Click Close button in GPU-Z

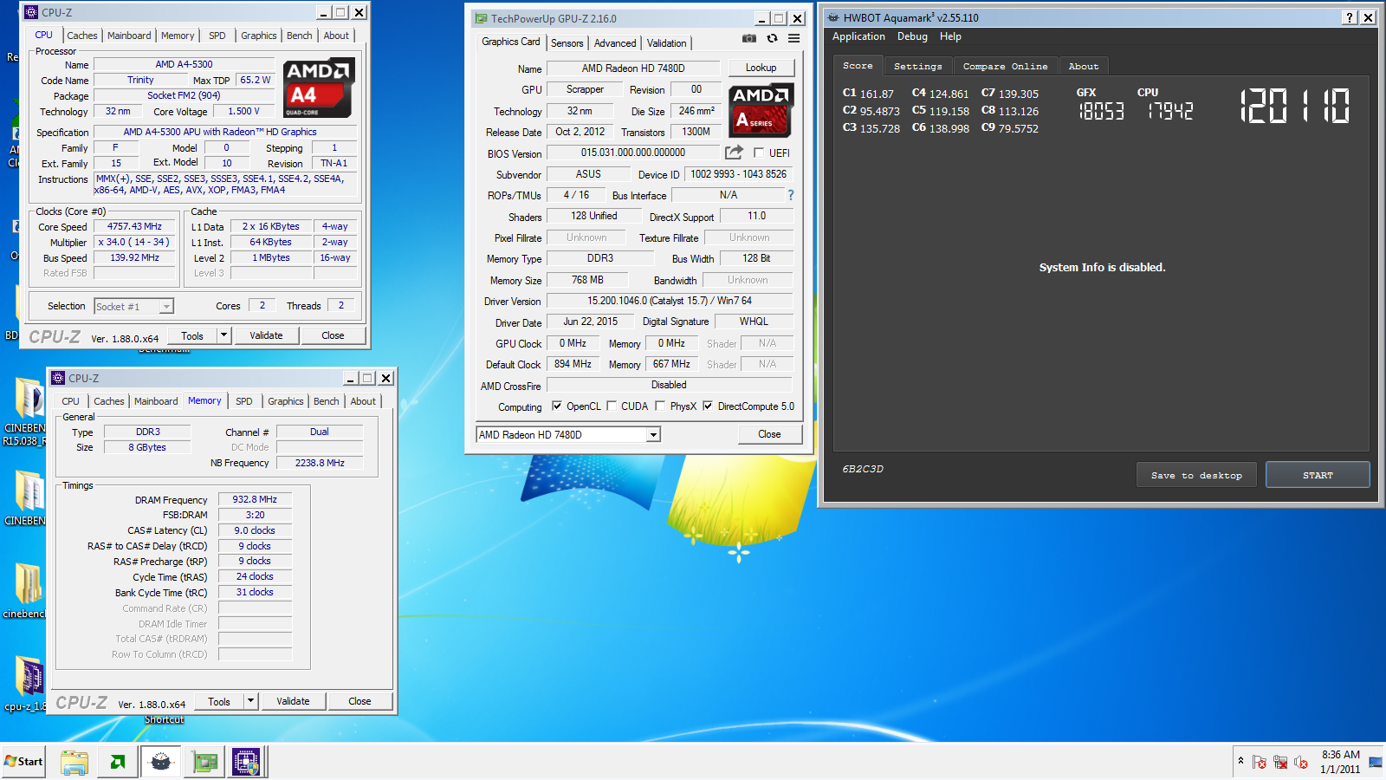click(769, 434)
